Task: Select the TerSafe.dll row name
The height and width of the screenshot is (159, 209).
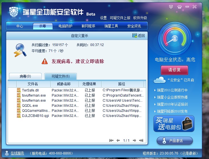Action: (x=30, y=90)
